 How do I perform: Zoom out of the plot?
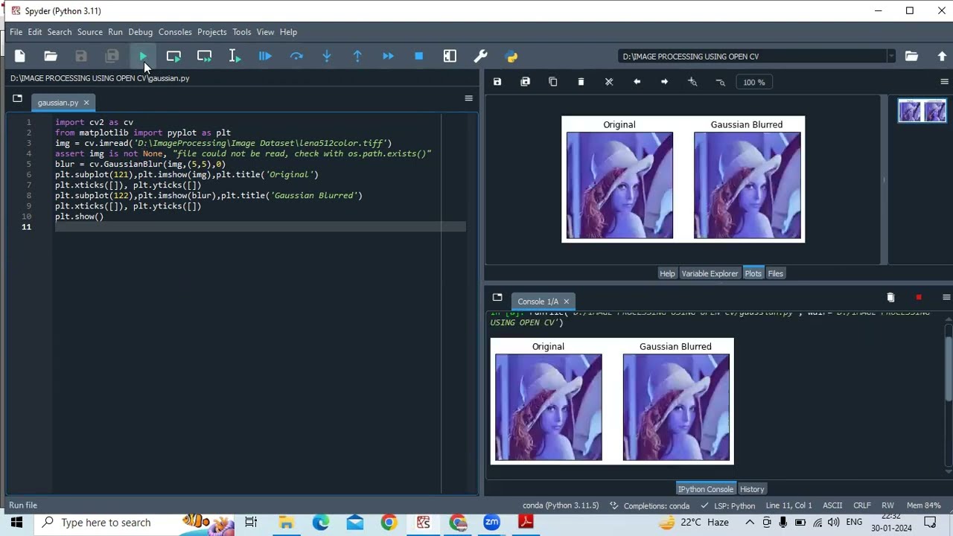[x=720, y=82]
